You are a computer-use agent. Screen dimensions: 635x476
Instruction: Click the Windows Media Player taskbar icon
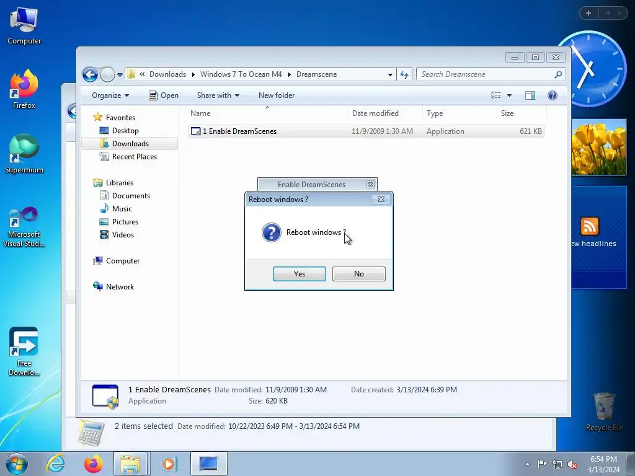coord(169,464)
